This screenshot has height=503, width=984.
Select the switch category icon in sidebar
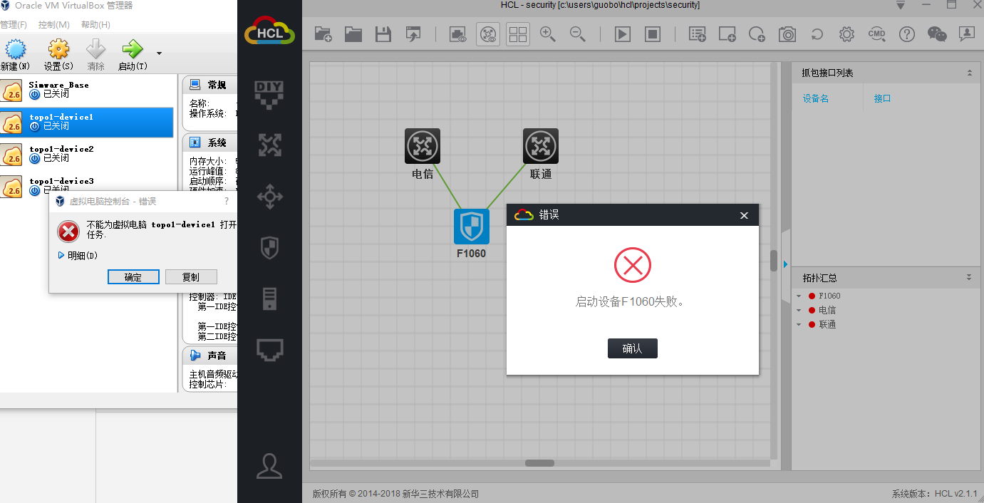tap(269, 197)
